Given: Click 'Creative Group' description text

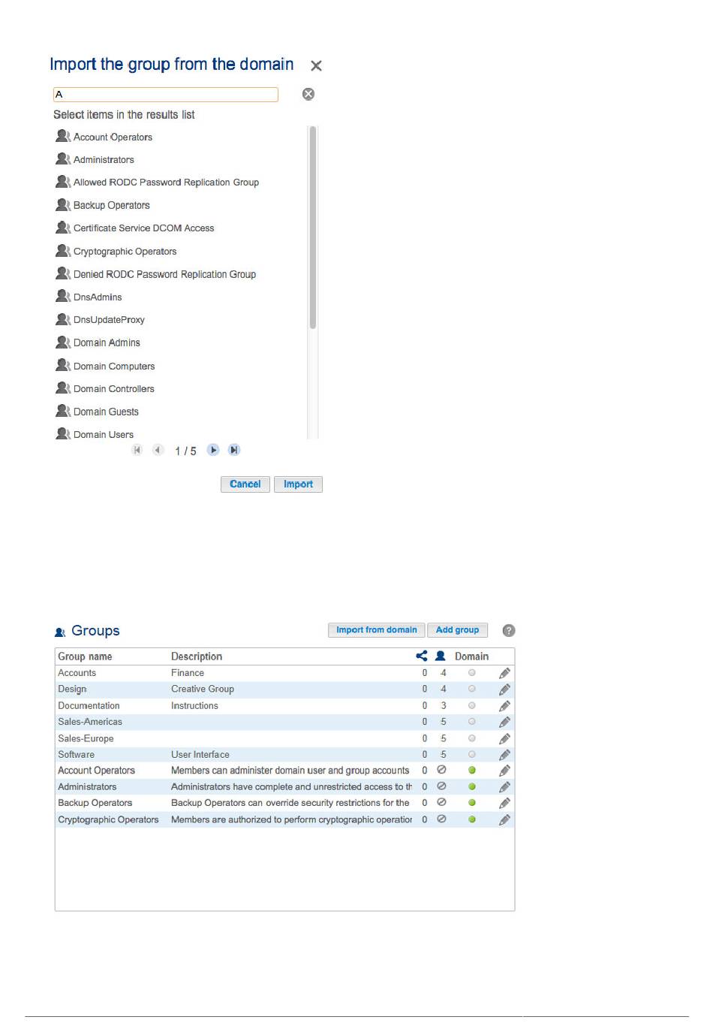Looking at the screenshot, I should click(203, 689).
